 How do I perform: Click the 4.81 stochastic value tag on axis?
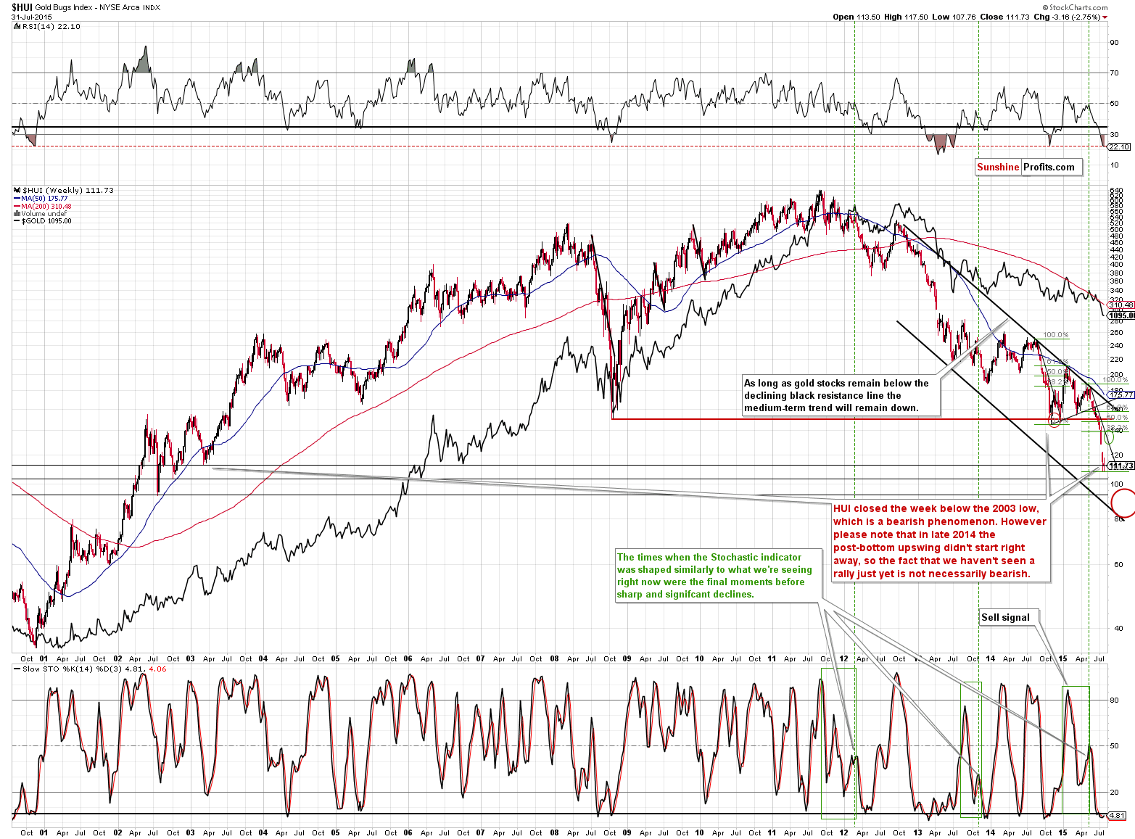coord(1118,815)
